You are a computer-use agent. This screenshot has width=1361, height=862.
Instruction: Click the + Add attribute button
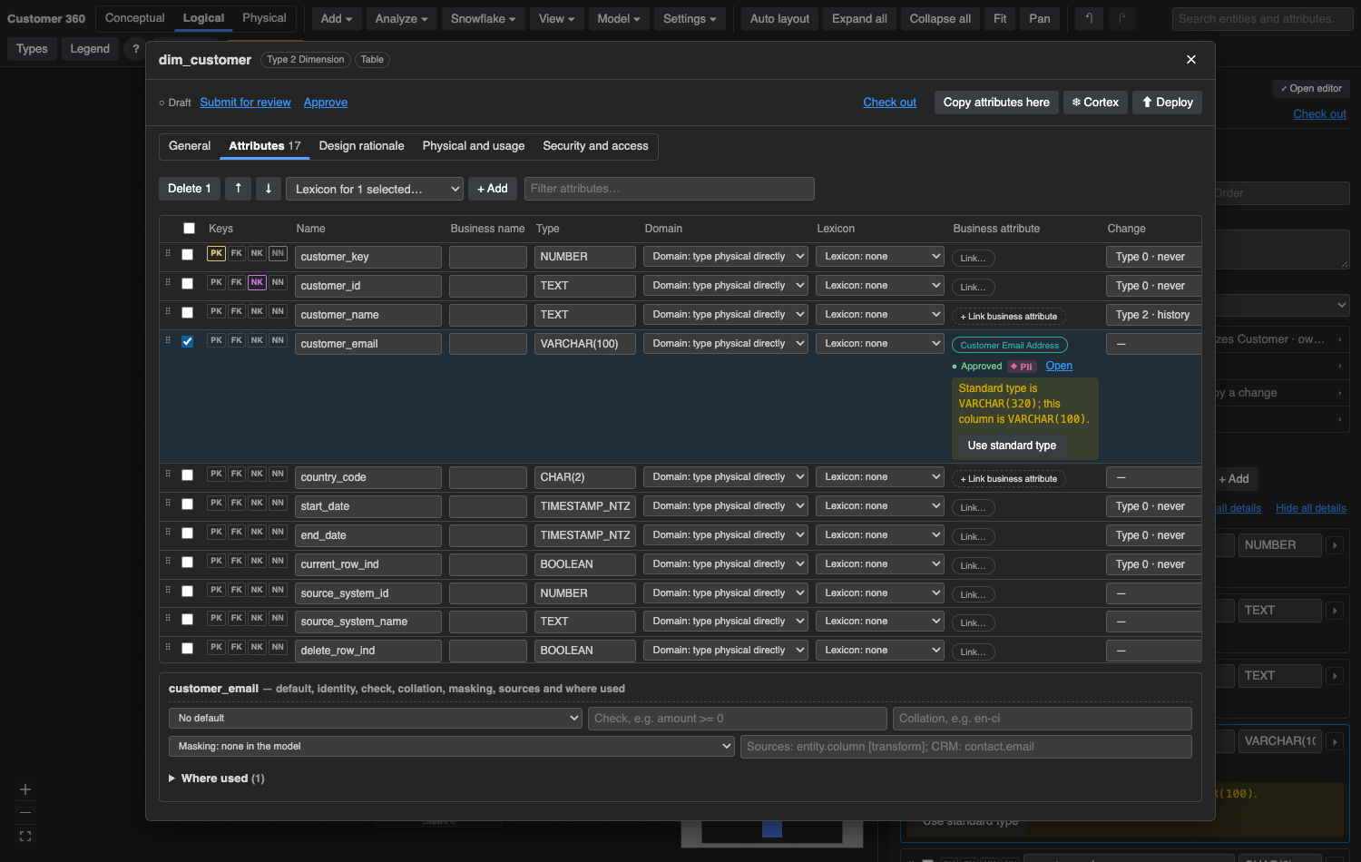point(493,188)
